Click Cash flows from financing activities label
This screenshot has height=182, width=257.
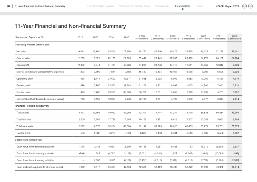point(35,160)
